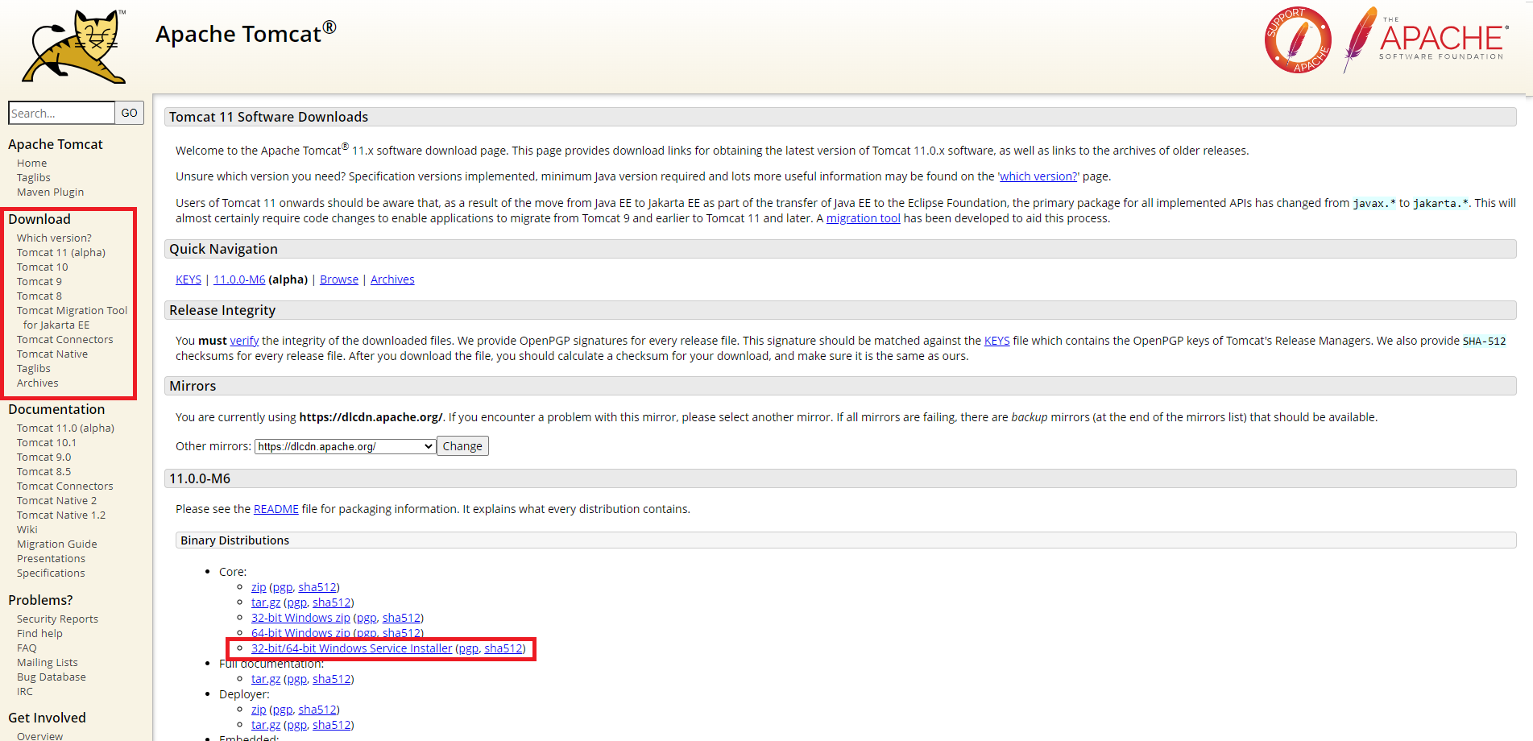Click the 'which version?' hyperlink
Viewport: 1533px width, 741px height.
pos(1038,176)
